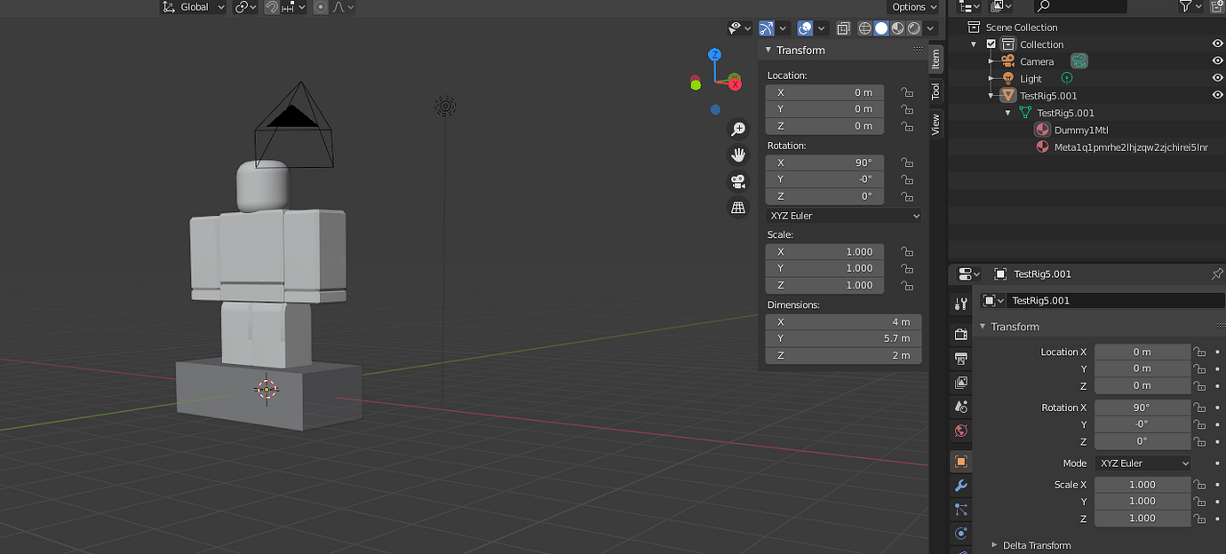Select the Physics properties tab
The height and width of the screenshot is (554, 1226).
[960, 534]
